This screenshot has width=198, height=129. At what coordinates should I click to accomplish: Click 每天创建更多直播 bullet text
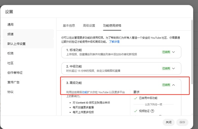(83, 107)
